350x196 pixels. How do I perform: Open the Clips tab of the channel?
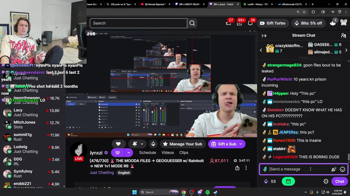tap(184, 153)
